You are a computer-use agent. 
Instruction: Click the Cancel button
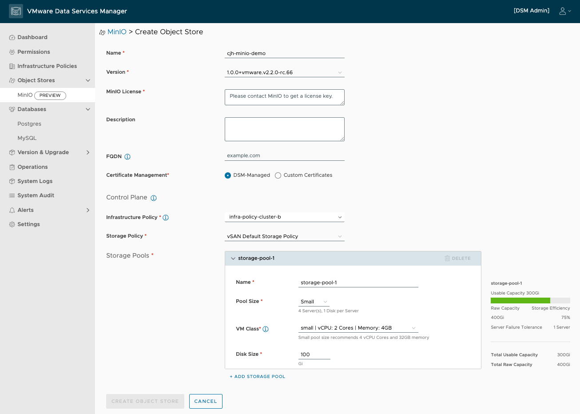[206, 401]
